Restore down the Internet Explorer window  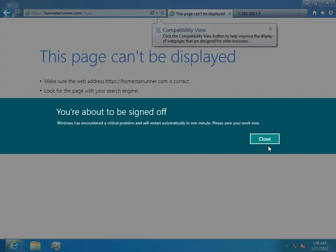(315, 3)
